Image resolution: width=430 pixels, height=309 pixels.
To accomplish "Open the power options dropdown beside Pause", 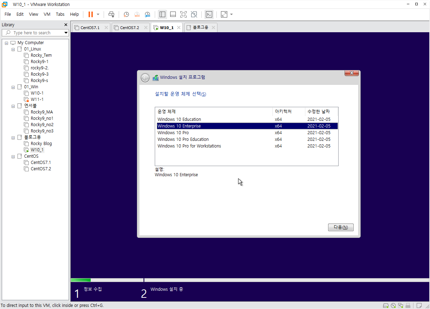I will [x=98, y=14].
